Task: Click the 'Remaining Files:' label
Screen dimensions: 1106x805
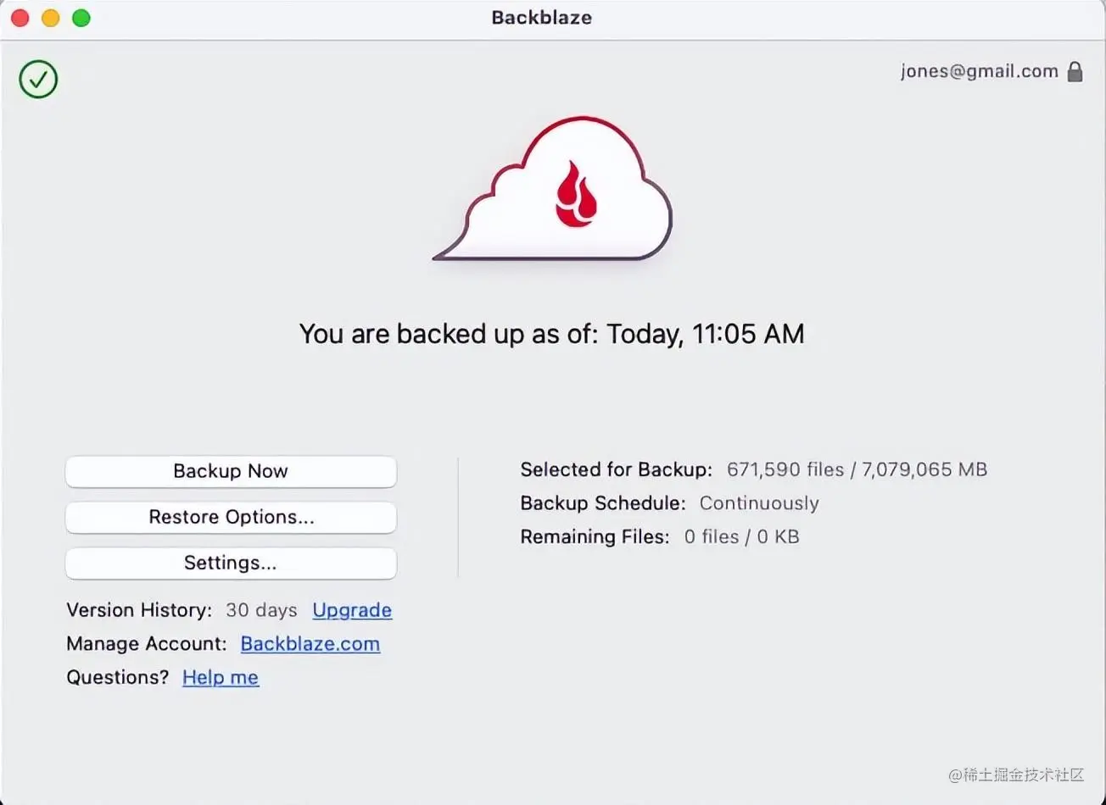Action: click(x=595, y=537)
